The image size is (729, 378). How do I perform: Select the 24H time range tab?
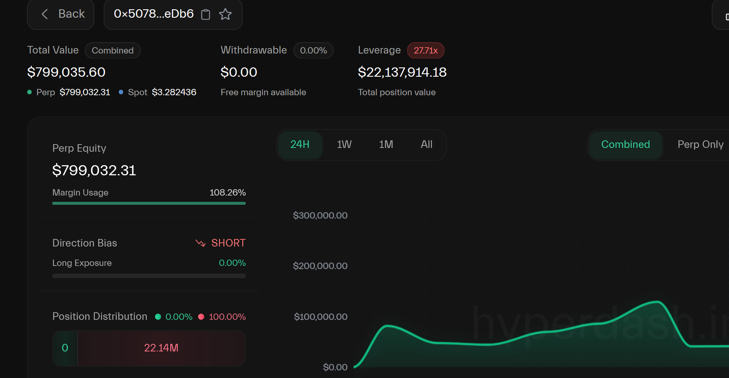[300, 145]
